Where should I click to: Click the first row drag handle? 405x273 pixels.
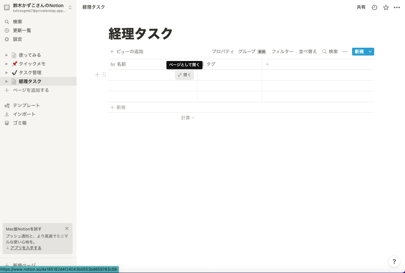[x=104, y=75]
